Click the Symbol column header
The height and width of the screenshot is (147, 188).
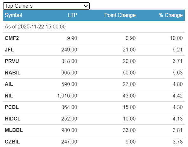(13, 15)
